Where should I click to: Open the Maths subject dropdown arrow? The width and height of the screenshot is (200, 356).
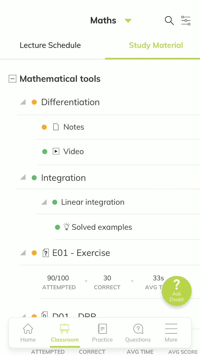[x=128, y=21]
